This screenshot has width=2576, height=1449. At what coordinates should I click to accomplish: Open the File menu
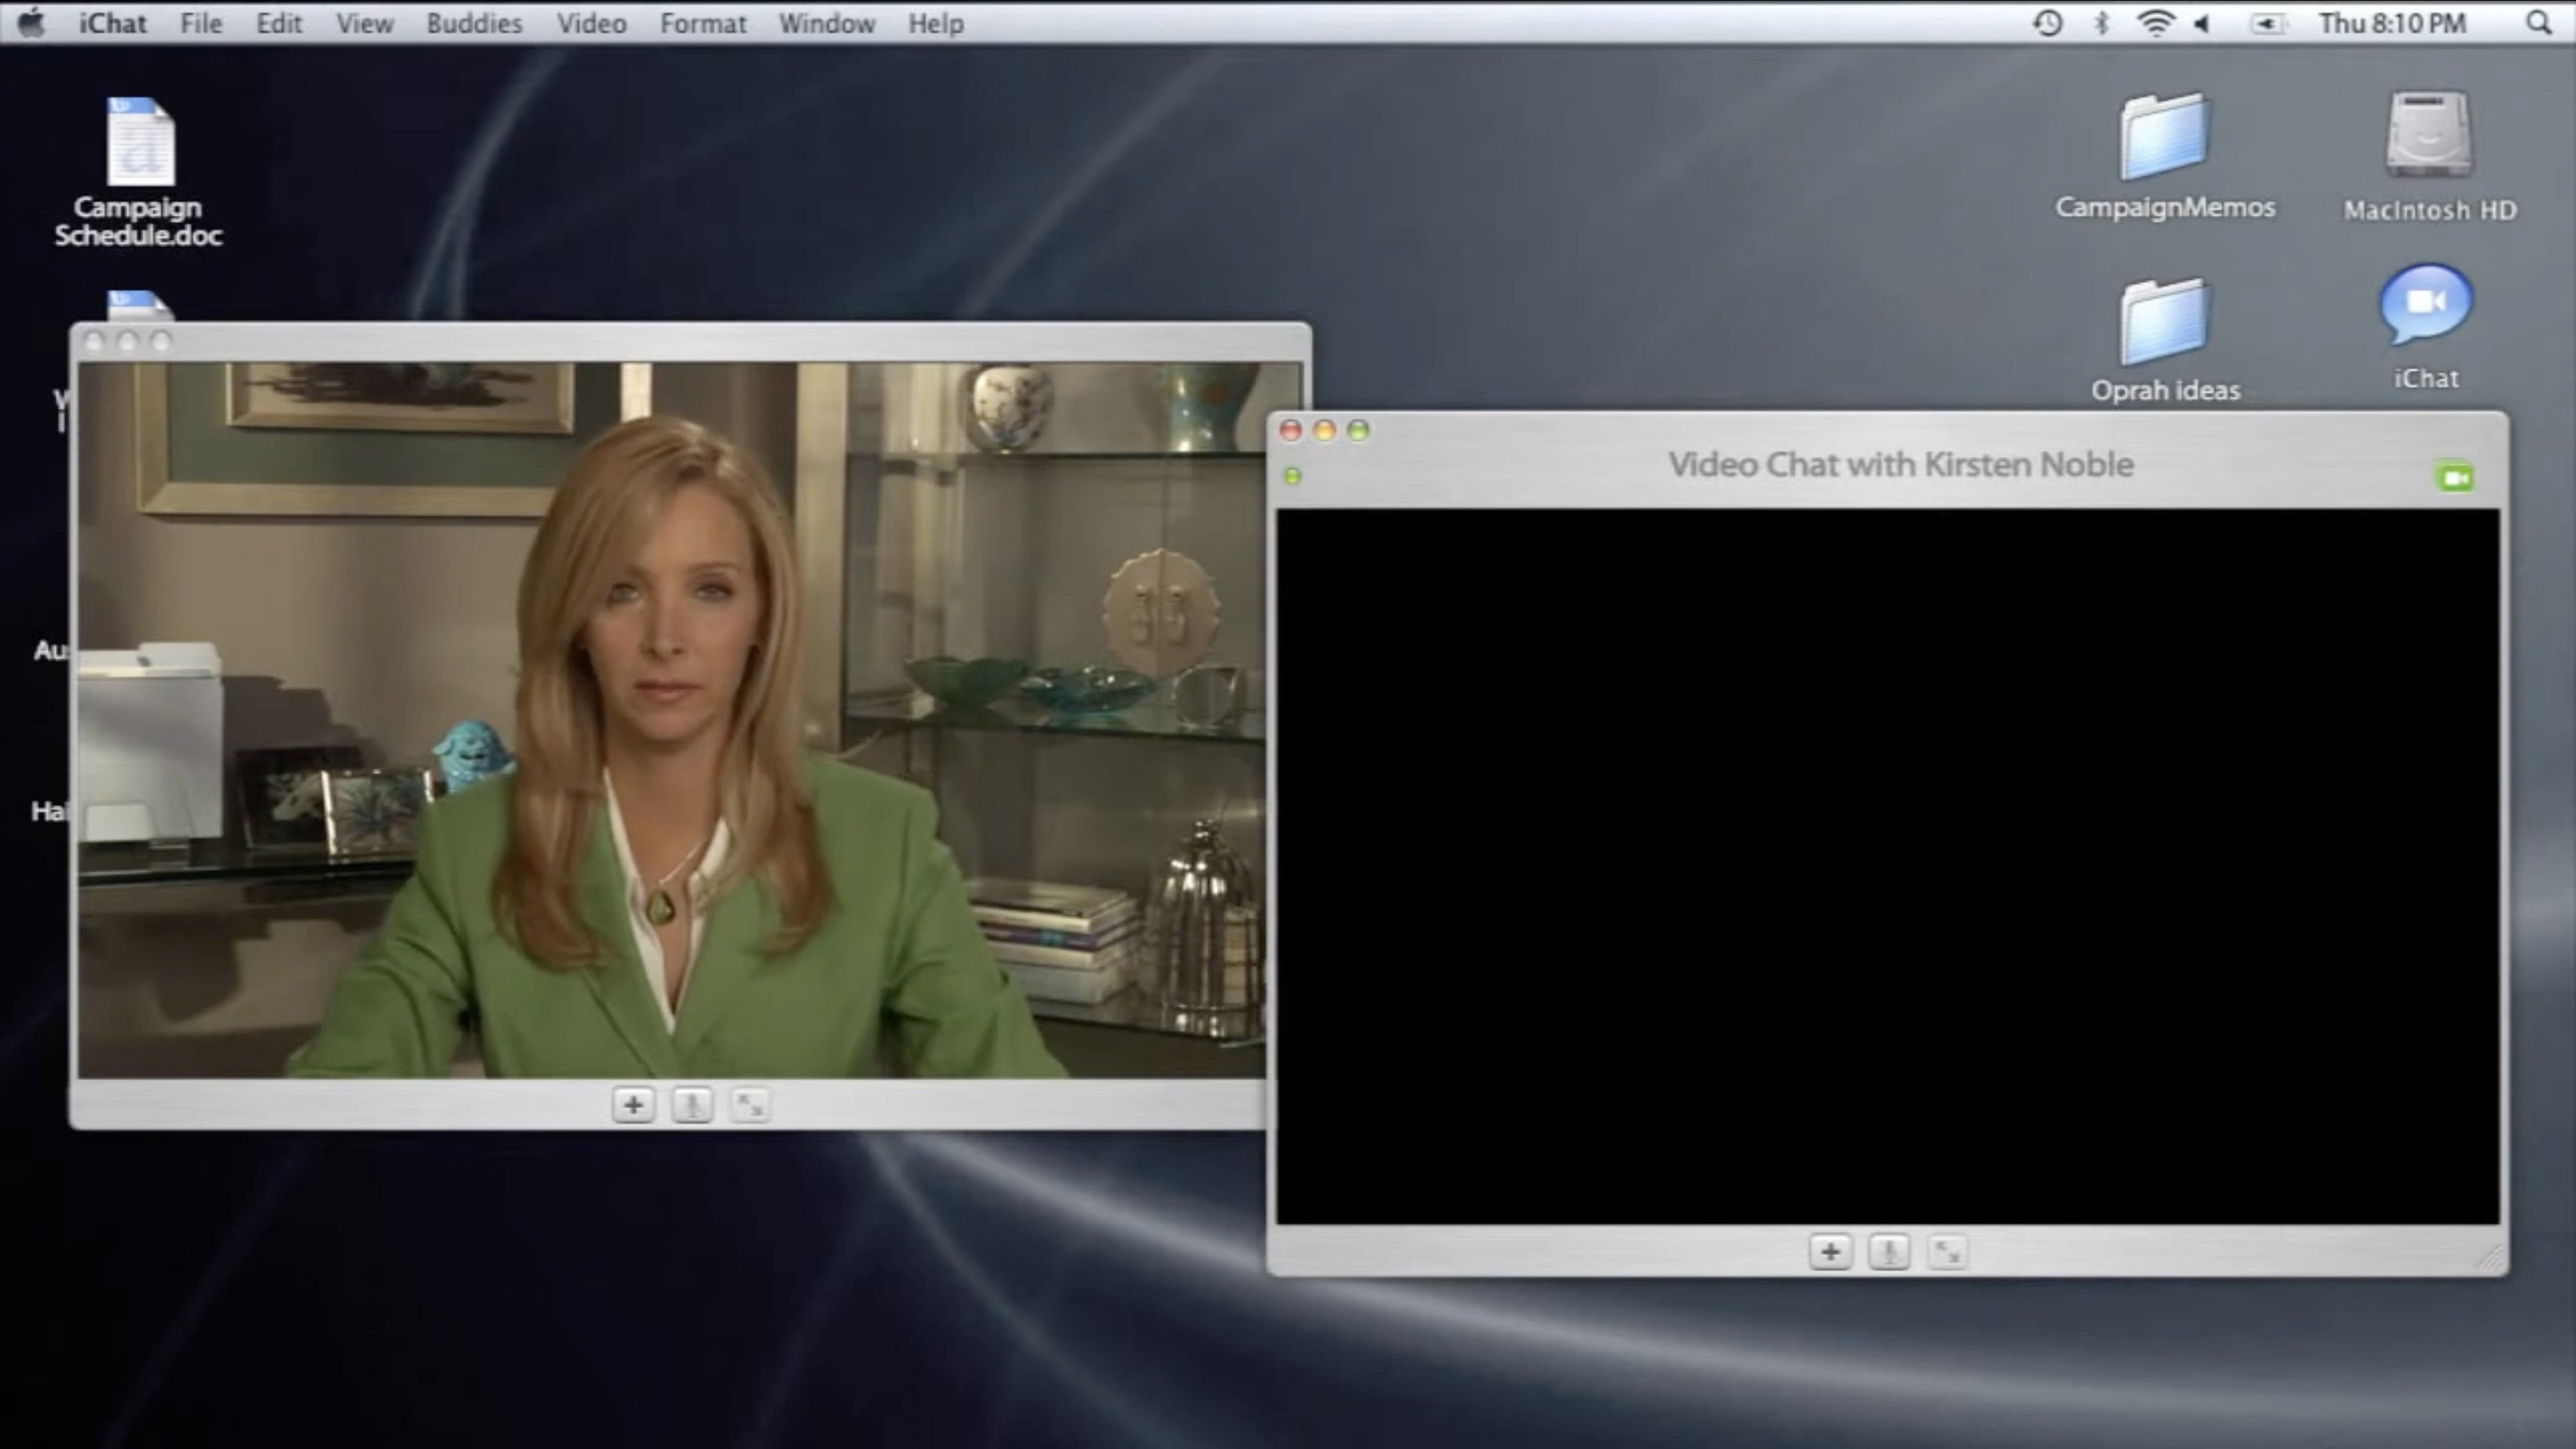coord(201,23)
